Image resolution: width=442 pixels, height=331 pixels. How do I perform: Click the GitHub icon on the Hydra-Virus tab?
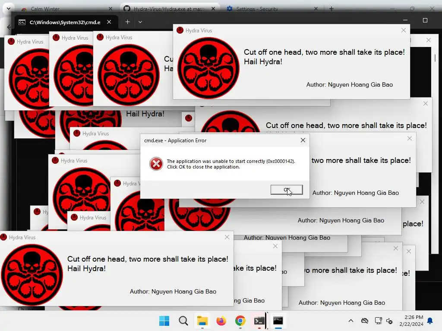tap(127, 9)
